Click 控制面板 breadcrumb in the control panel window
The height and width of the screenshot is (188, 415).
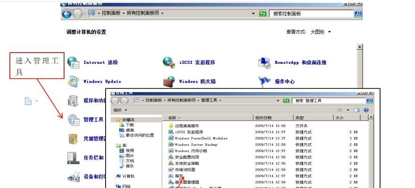pyautogui.click(x=112, y=13)
